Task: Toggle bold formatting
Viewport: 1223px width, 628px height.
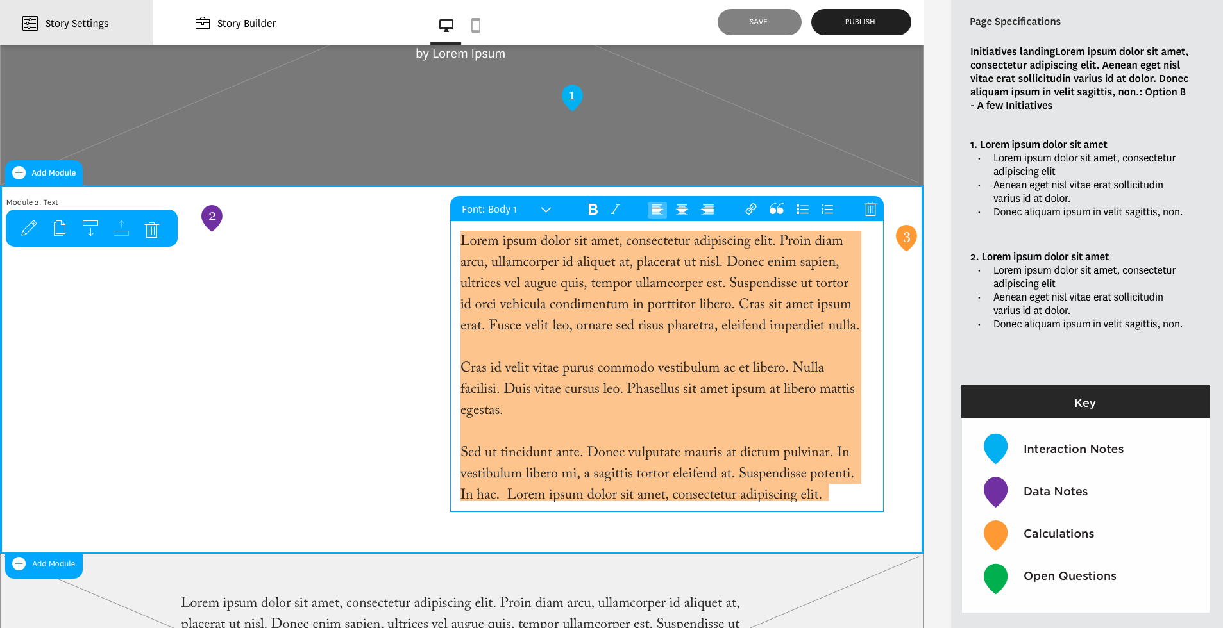Action: 593,210
